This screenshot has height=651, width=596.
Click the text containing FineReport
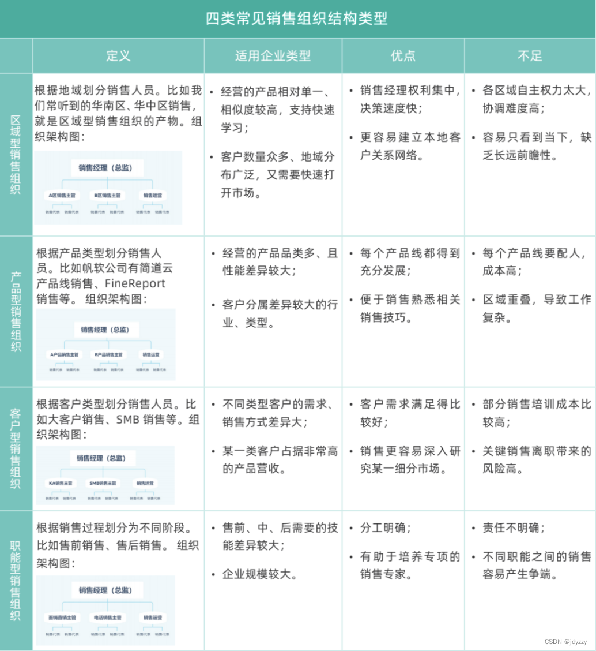tap(101, 283)
